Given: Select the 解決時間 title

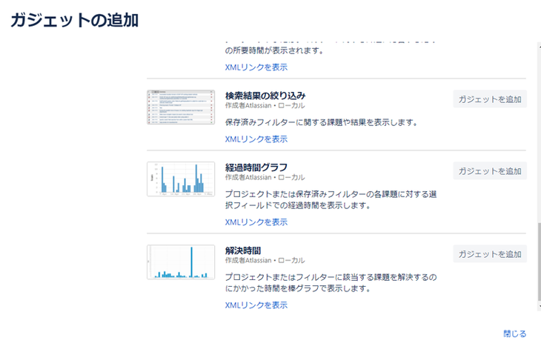Looking at the screenshot, I should [243, 250].
